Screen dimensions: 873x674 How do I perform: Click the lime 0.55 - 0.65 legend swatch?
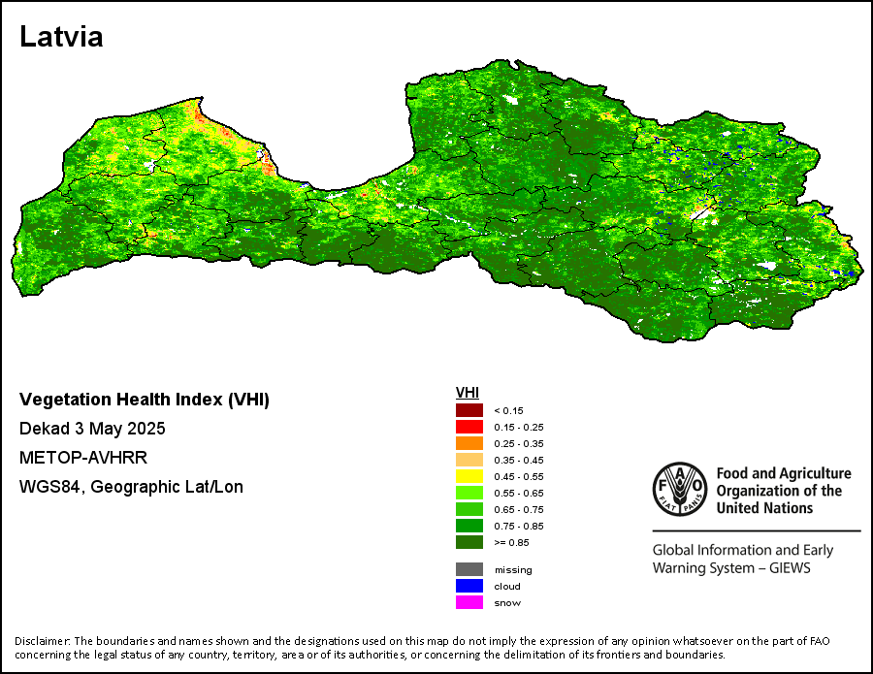click(469, 493)
